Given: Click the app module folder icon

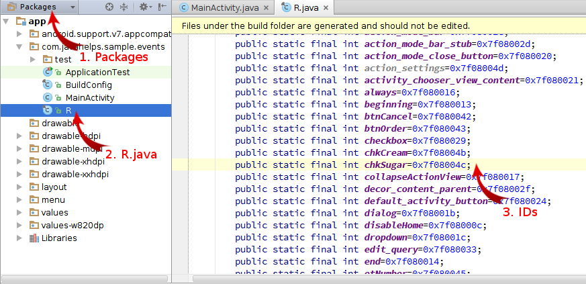Looking at the screenshot, I should tap(21, 21).
